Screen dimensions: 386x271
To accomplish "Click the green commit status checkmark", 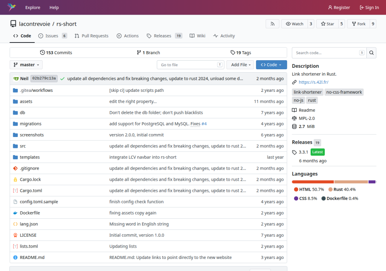I will point(62,79).
